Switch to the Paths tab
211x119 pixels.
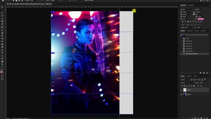[x=195, y=76]
